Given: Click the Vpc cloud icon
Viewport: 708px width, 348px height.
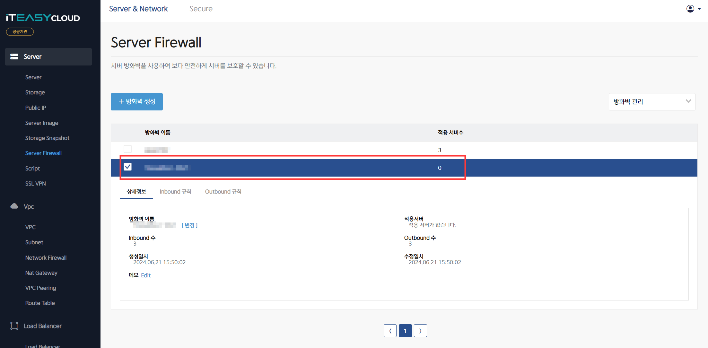Looking at the screenshot, I should (14, 206).
